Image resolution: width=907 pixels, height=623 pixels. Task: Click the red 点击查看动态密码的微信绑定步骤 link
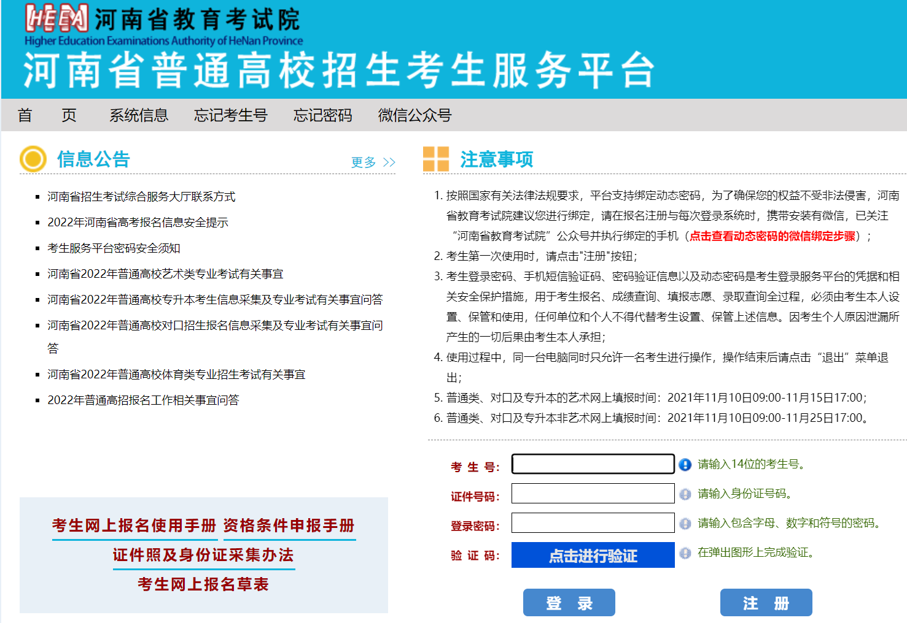tap(773, 236)
